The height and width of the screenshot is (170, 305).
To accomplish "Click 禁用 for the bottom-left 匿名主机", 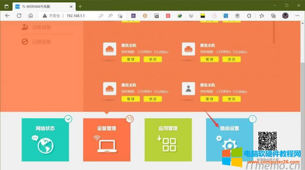I will coord(152,99).
